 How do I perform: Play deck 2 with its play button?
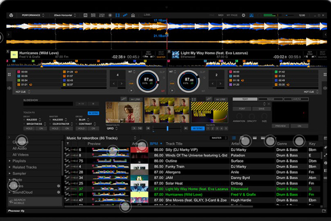pos(172,90)
